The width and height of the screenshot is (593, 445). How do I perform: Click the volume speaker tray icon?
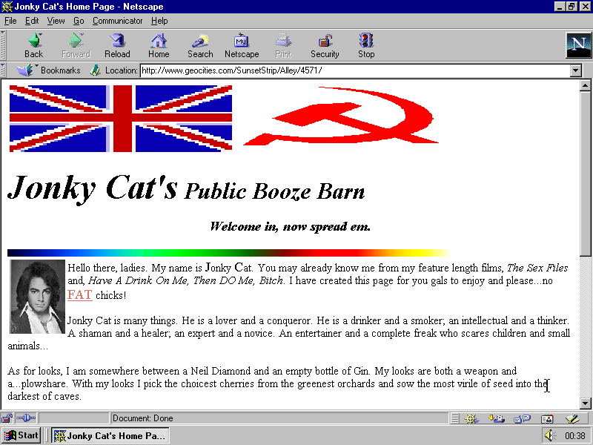(549, 435)
